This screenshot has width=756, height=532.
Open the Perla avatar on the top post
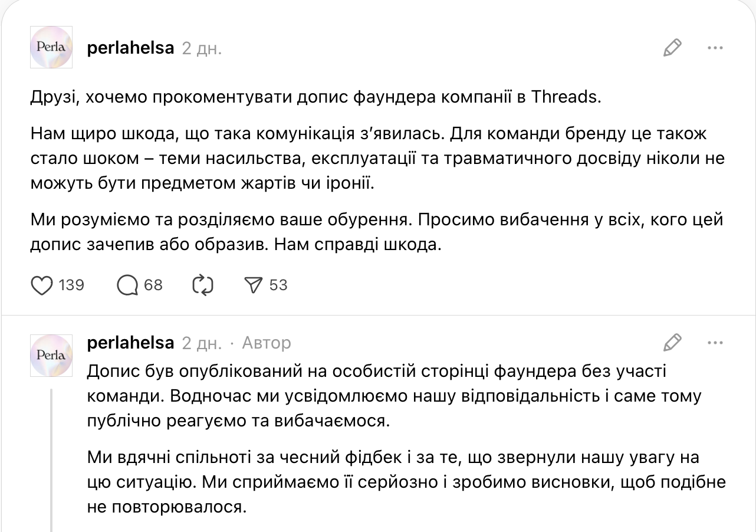51,47
